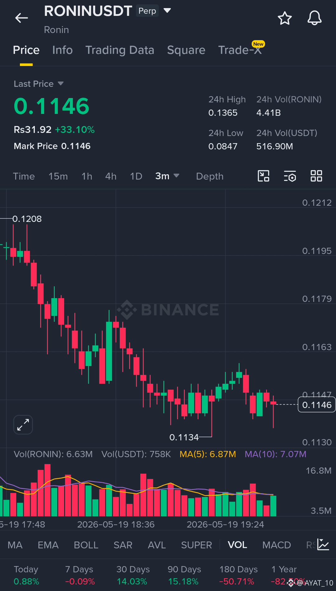Tap the current price label 0.1146 on axis
Screen dimensions: 336x591
(317, 405)
